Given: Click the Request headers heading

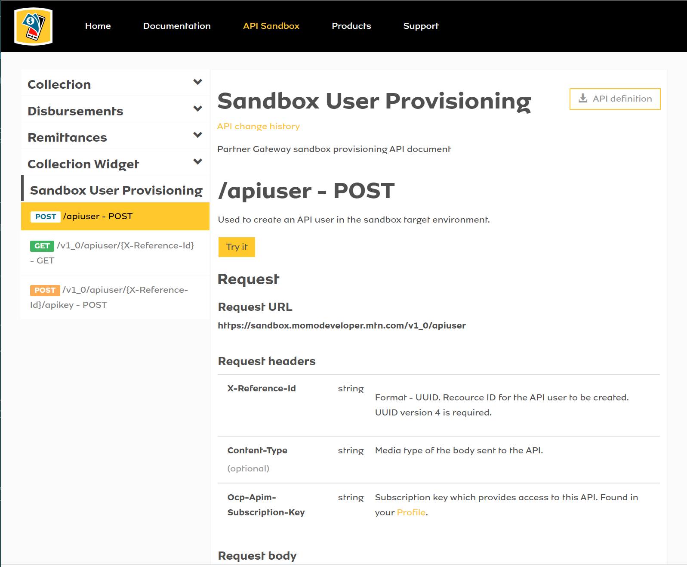Looking at the screenshot, I should [267, 361].
